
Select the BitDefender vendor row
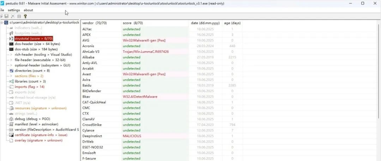[161, 91]
